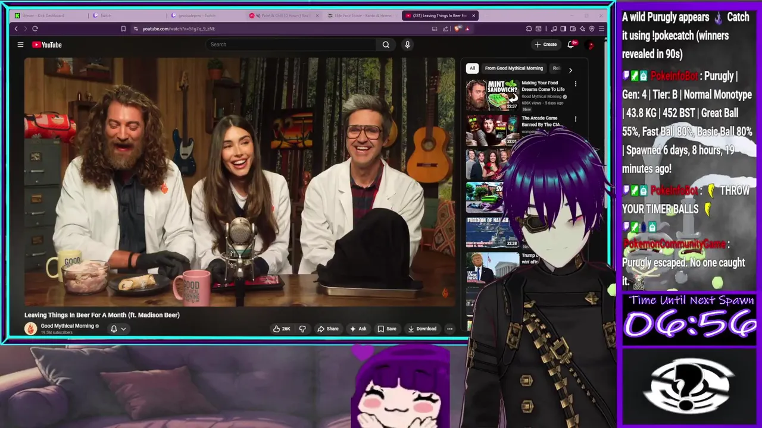Select the All filter chip
The width and height of the screenshot is (762, 428).
(x=472, y=68)
